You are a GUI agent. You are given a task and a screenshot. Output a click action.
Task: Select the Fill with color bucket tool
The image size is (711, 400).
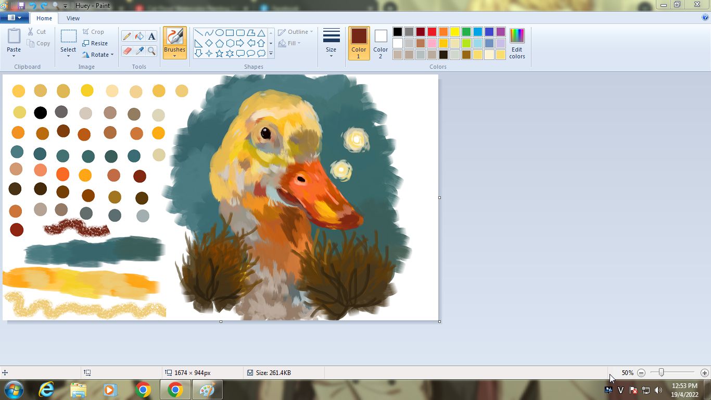(x=139, y=36)
